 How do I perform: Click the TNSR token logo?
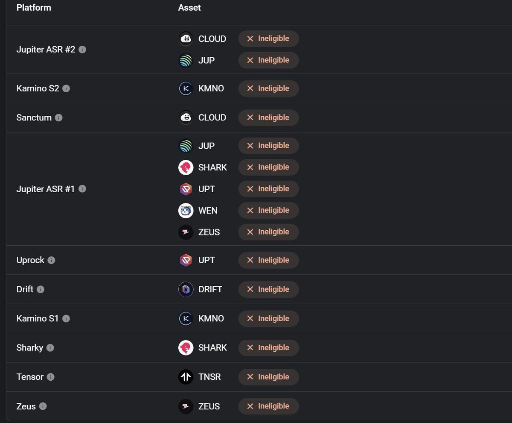click(x=186, y=377)
